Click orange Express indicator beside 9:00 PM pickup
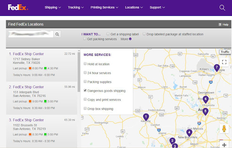The height and width of the screenshot is (148, 232). (30, 101)
